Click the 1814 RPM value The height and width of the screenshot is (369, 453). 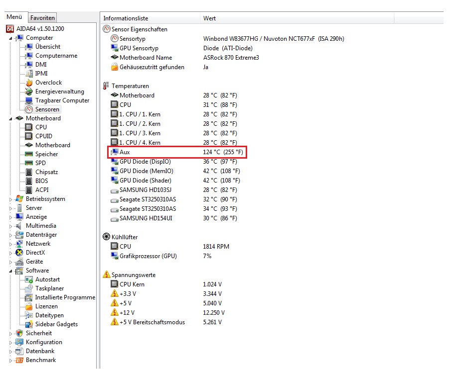pyautogui.click(x=216, y=247)
